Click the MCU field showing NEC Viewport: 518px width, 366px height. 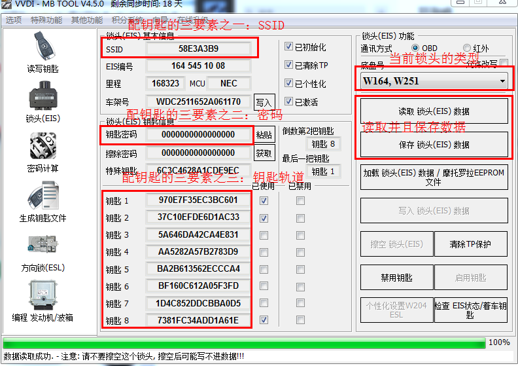229,83
